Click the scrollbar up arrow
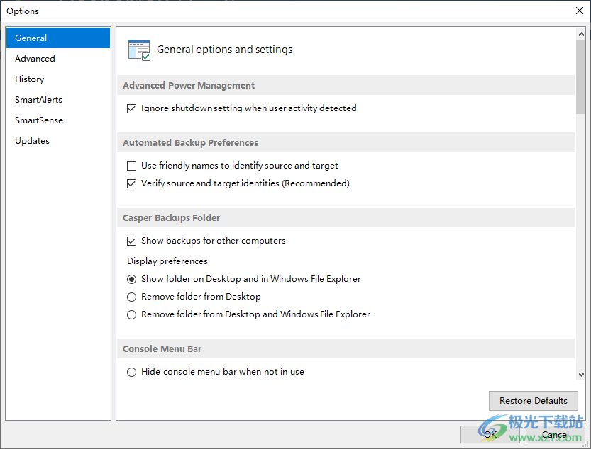Viewport: 591px width, 449px height. [580, 33]
